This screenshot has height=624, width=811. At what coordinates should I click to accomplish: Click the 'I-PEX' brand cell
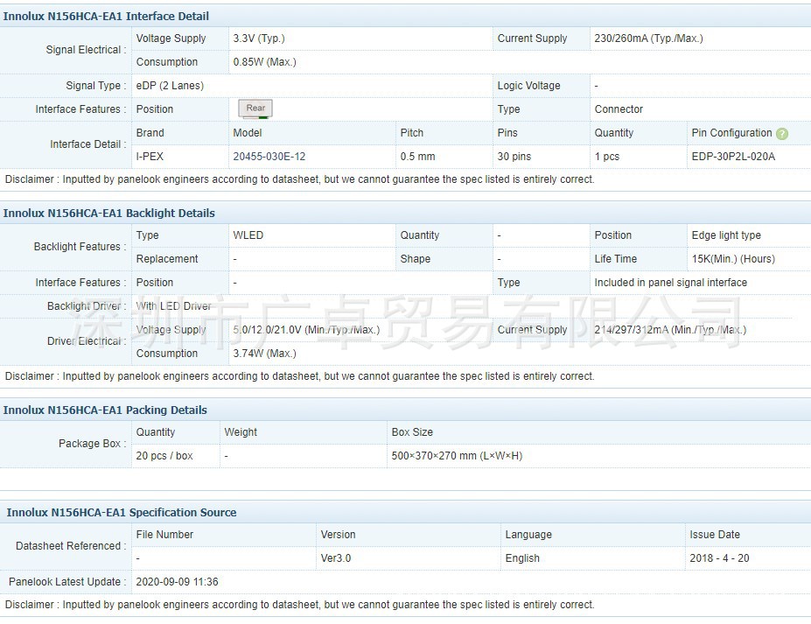pos(150,157)
